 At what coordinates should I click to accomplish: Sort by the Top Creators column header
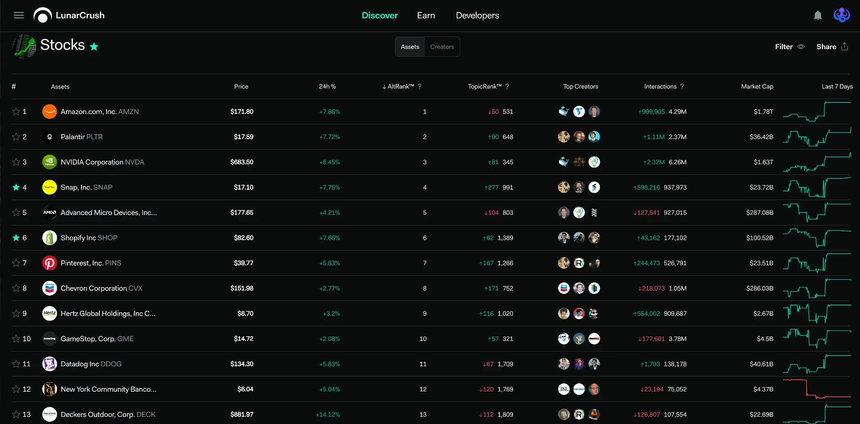coord(580,87)
